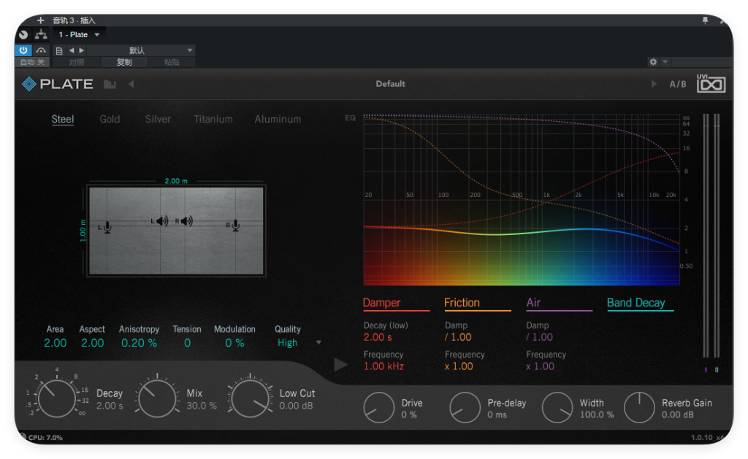Image resolution: width=748 pixels, height=459 pixels.
Task: Open the routing icon next to Plate
Action: [x=41, y=34]
